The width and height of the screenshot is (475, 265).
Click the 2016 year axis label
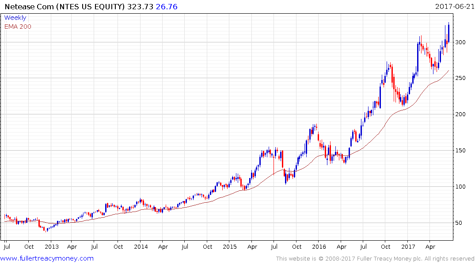pos(319,247)
